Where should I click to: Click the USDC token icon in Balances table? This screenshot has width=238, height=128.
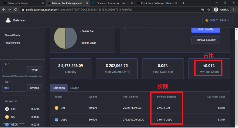pos(56,120)
